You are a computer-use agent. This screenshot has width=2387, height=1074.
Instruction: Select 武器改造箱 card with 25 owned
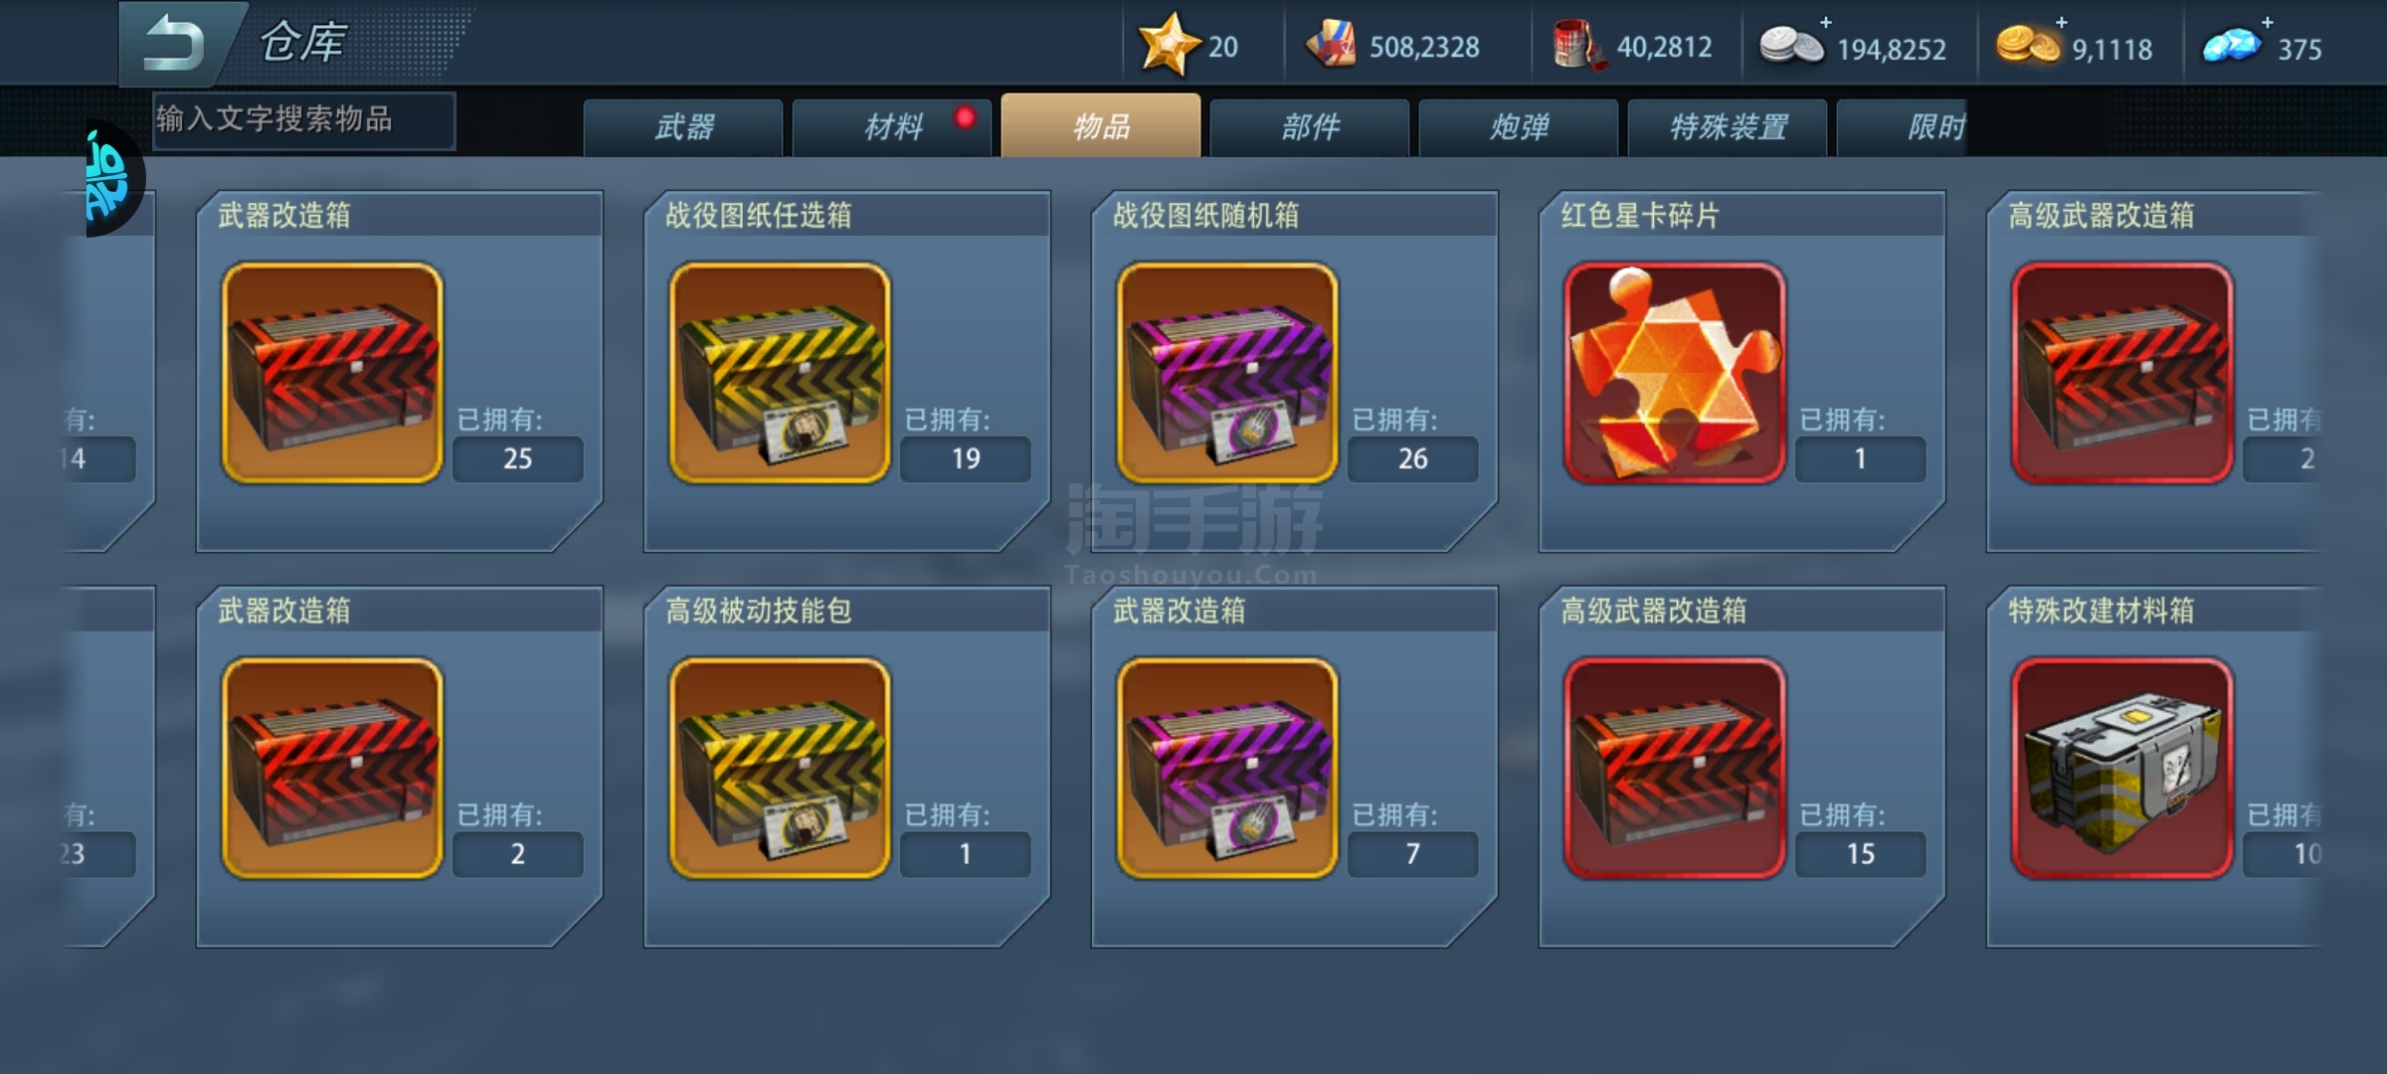coord(400,371)
